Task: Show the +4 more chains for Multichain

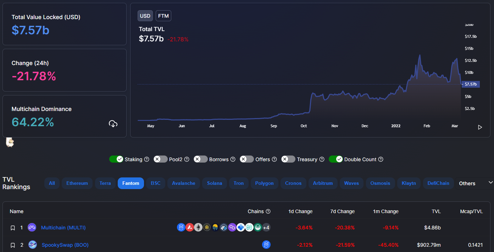Action: coord(266,227)
